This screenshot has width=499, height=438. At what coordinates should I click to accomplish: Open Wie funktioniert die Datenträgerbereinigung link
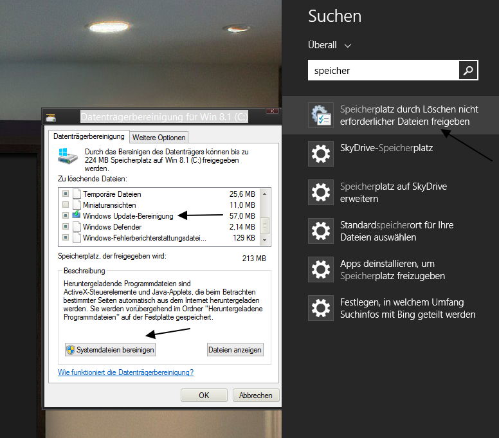click(x=125, y=372)
